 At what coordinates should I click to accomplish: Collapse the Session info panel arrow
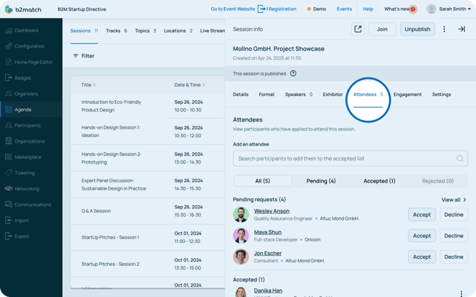tap(461, 29)
